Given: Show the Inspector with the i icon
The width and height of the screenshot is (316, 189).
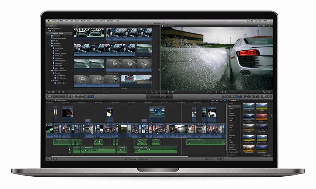Looking at the screenshot, I should [269, 97].
